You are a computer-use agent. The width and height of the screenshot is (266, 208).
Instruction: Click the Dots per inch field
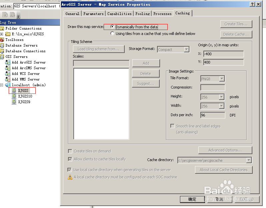click(x=213, y=115)
